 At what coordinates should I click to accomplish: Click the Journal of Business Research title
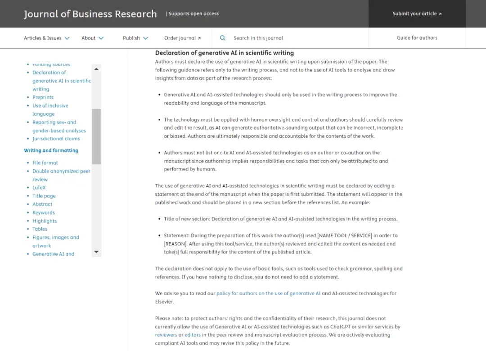coord(90,14)
